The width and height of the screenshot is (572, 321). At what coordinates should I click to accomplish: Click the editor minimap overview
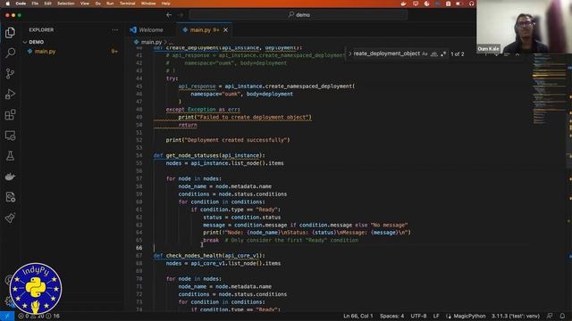pos(549,89)
